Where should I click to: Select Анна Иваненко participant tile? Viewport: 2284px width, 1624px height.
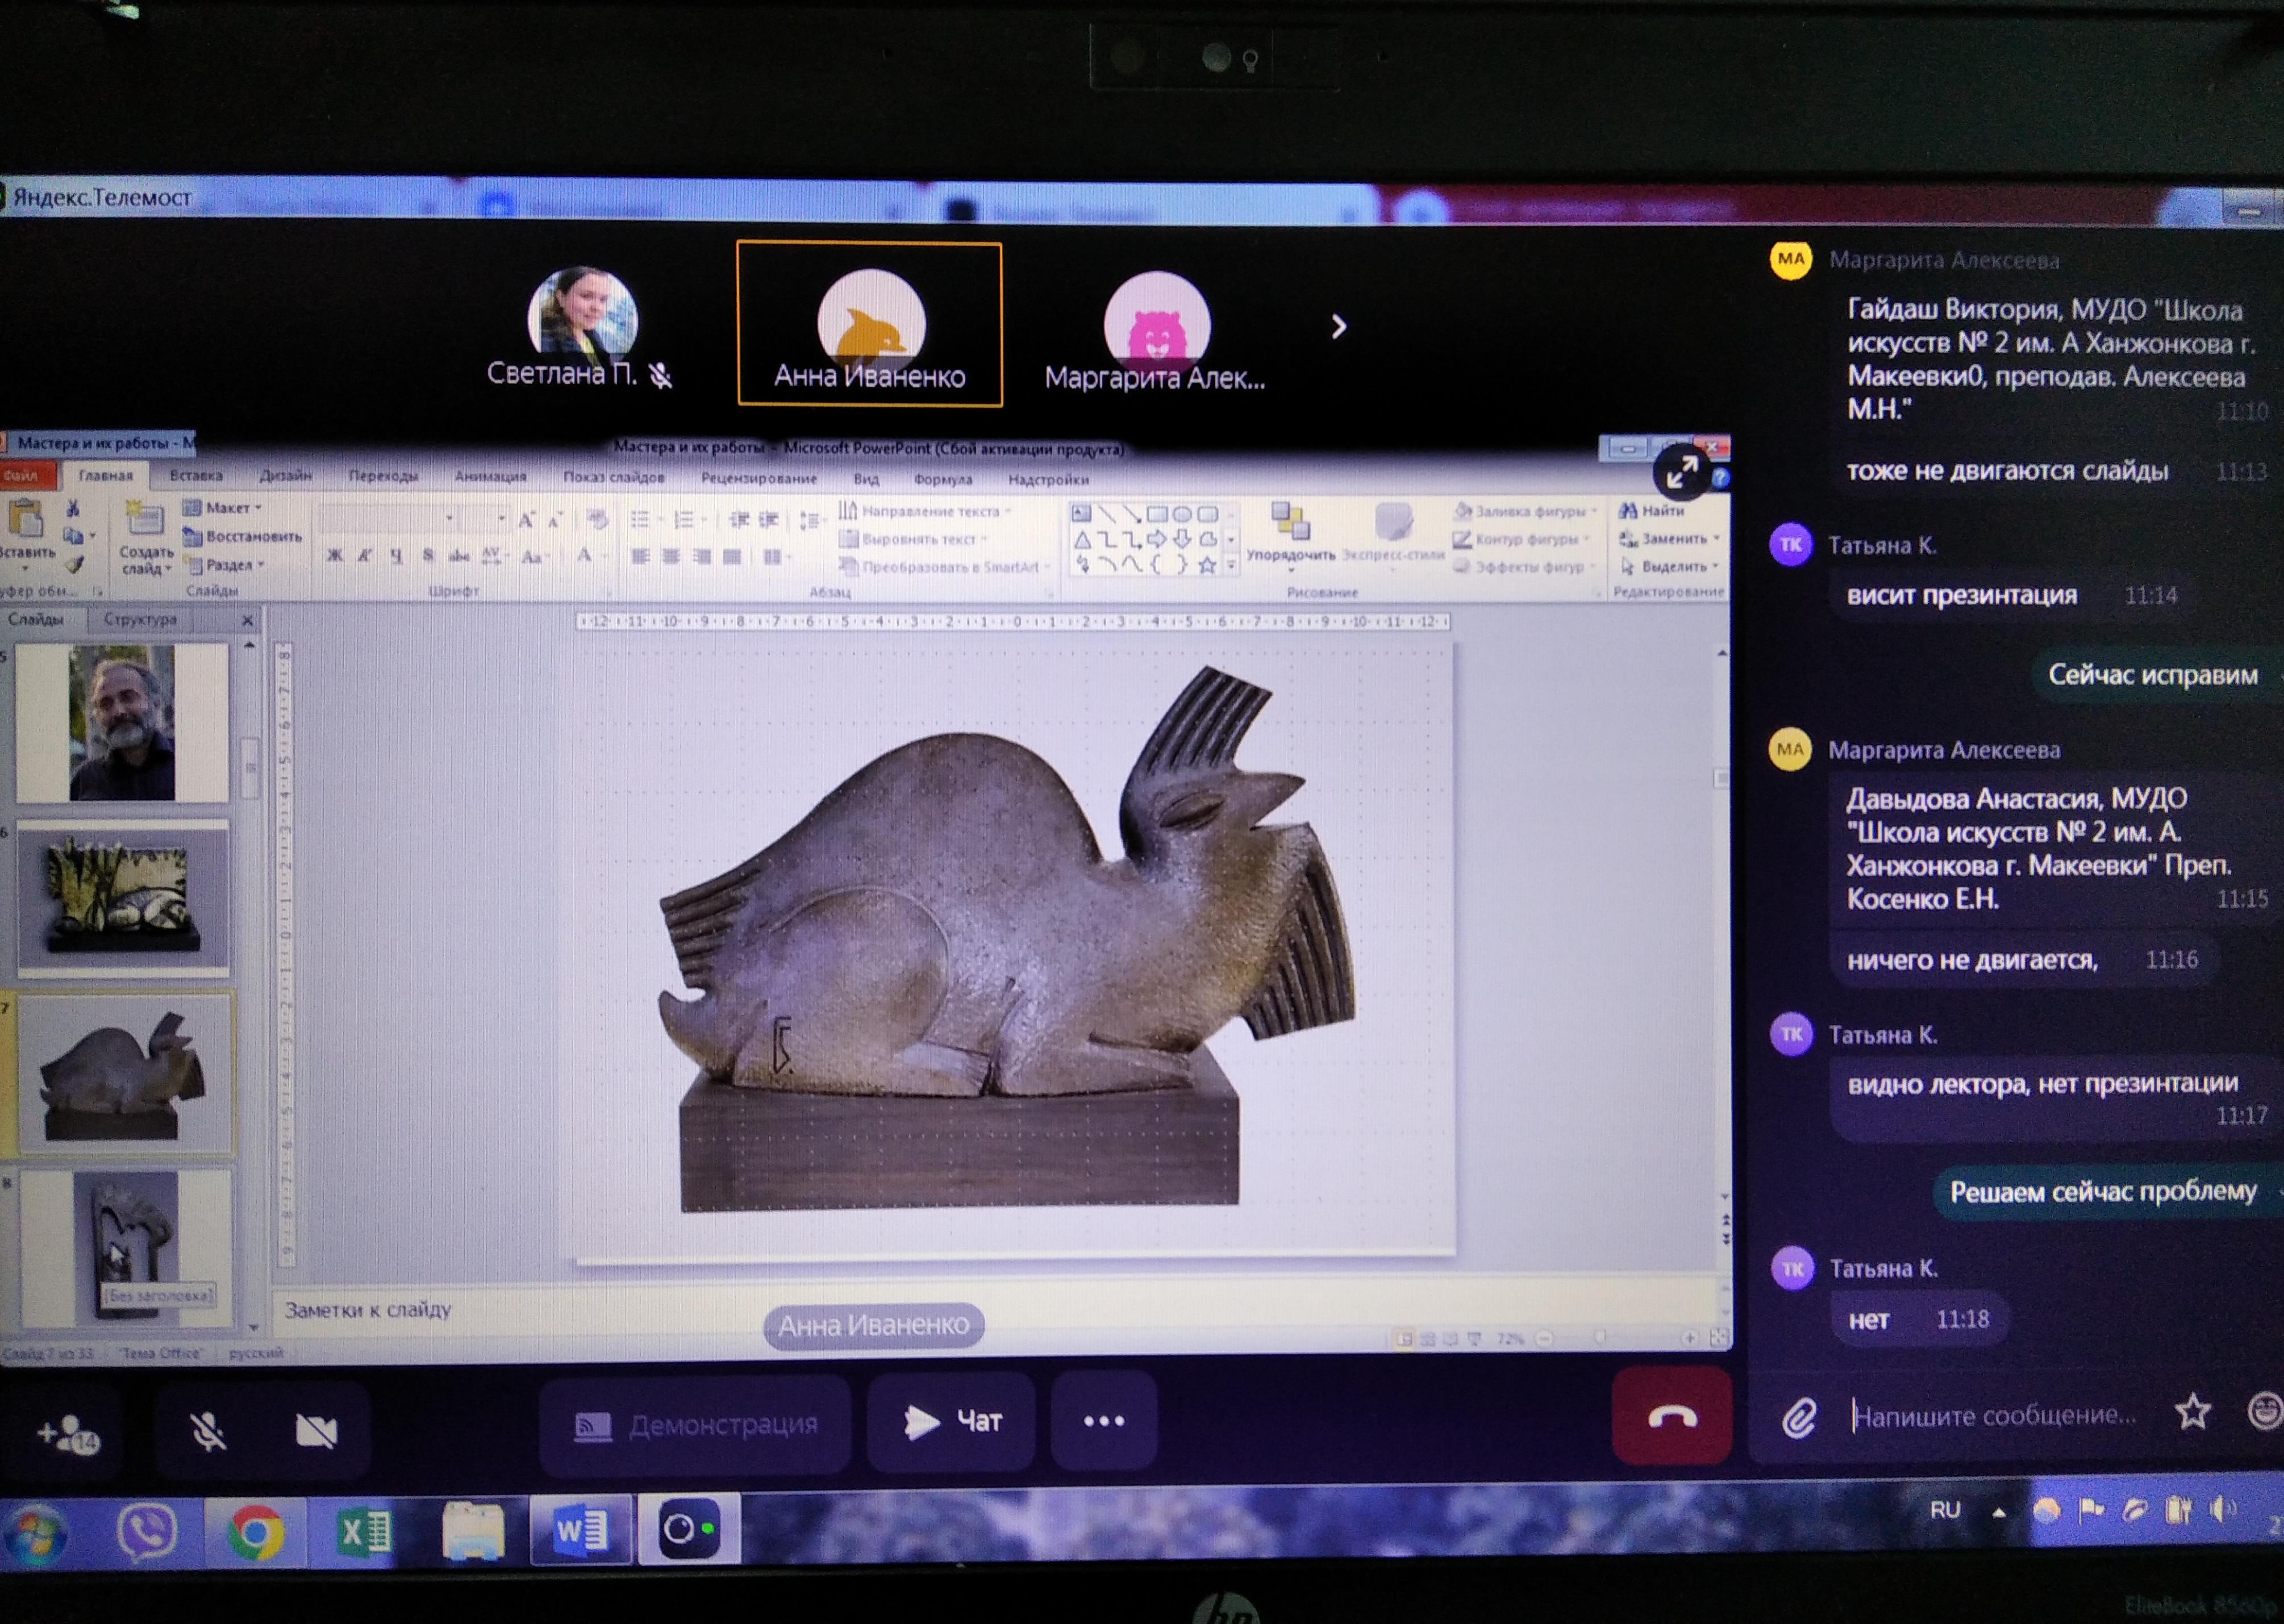point(869,324)
